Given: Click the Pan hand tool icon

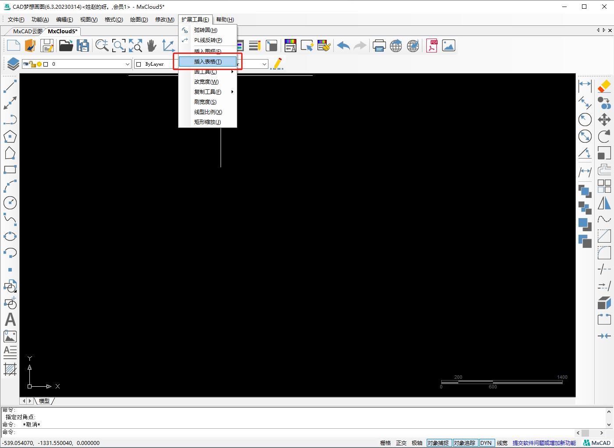Looking at the screenshot, I should pos(152,46).
